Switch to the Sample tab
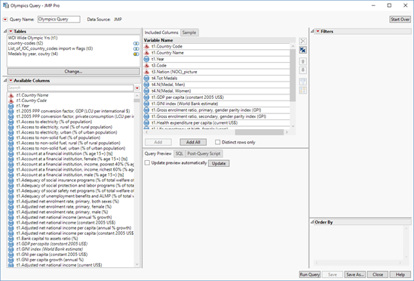 pyautogui.click(x=189, y=32)
